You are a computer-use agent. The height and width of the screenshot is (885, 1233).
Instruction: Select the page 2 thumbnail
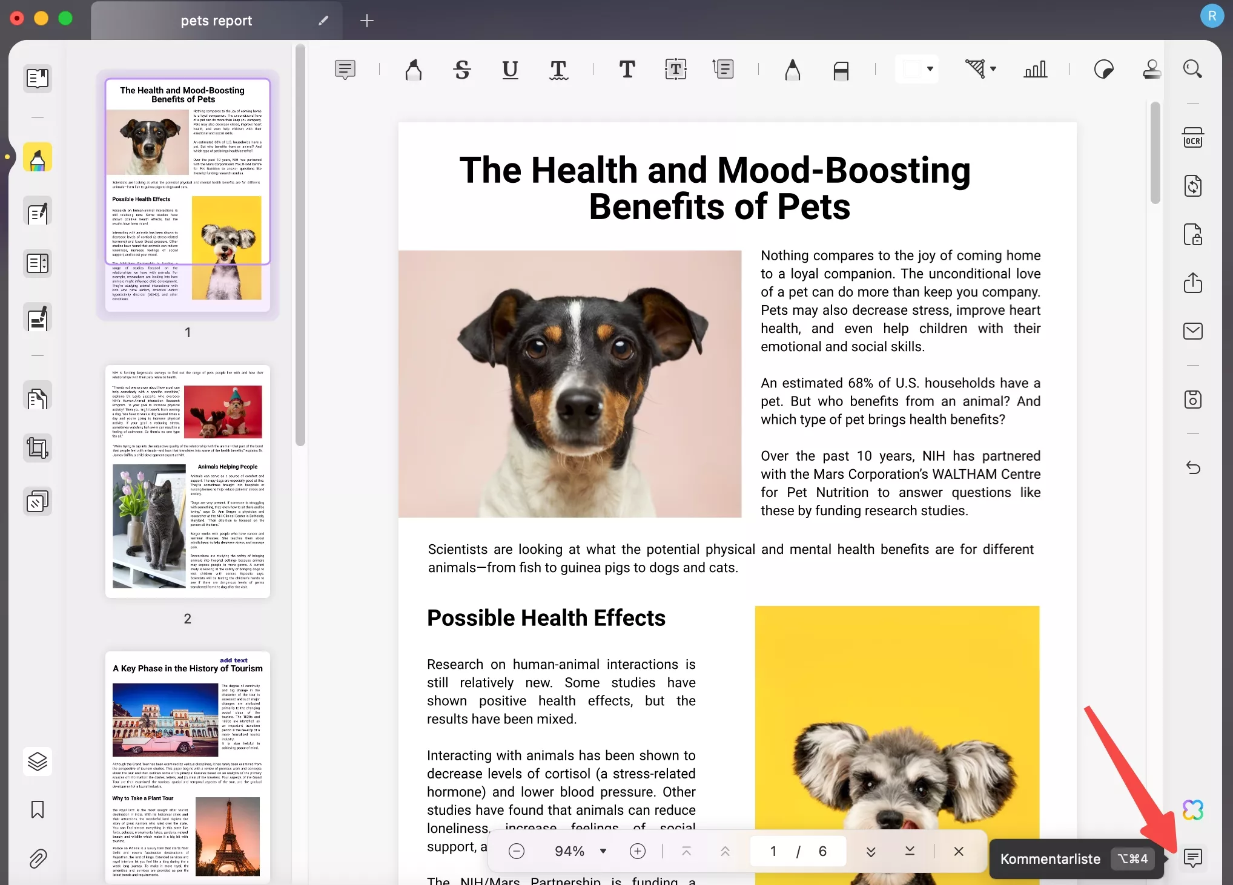pyautogui.click(x=188, y=481)
